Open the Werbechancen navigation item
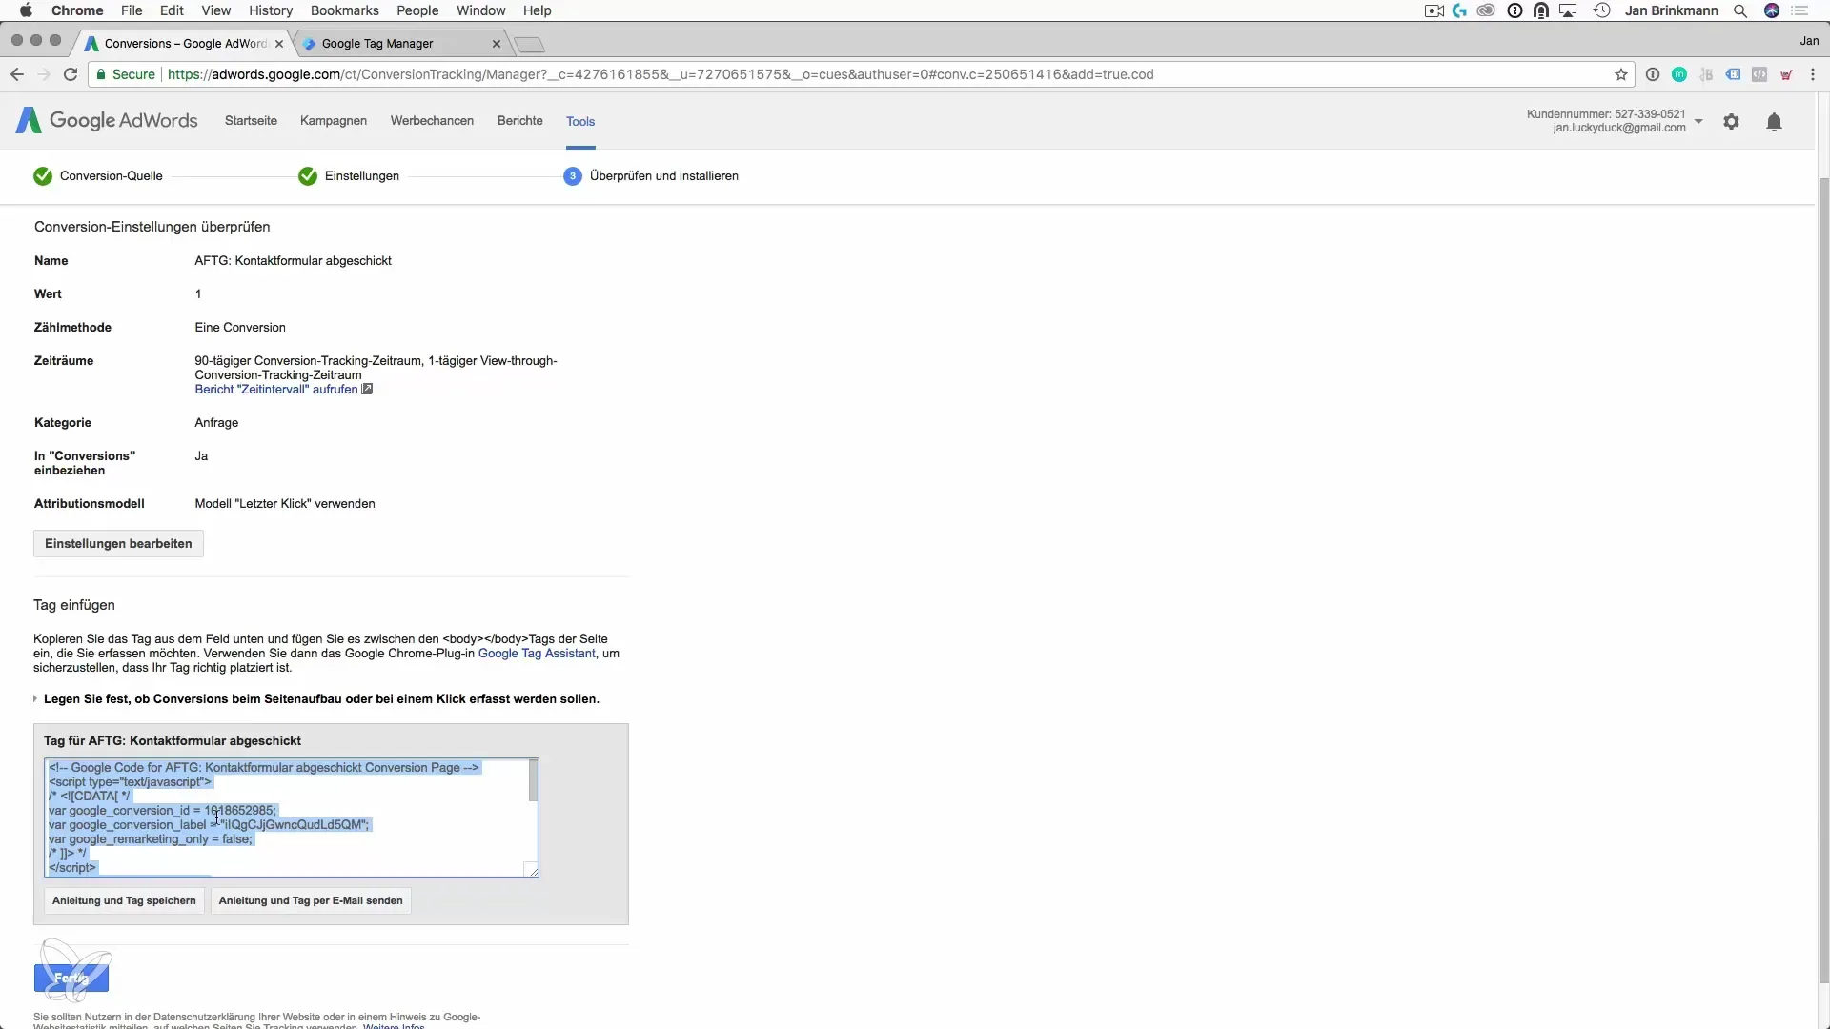This screenshot has height=1029, width=1830. [432, 121]
